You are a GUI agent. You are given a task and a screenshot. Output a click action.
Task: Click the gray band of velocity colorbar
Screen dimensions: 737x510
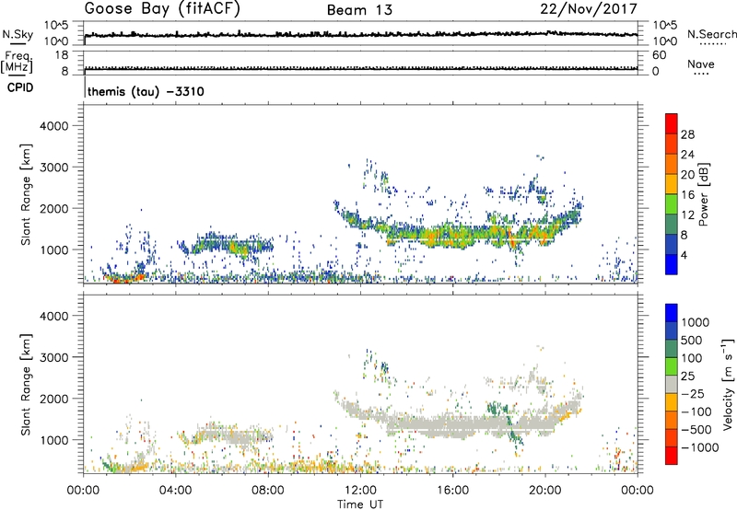[672, 385]
